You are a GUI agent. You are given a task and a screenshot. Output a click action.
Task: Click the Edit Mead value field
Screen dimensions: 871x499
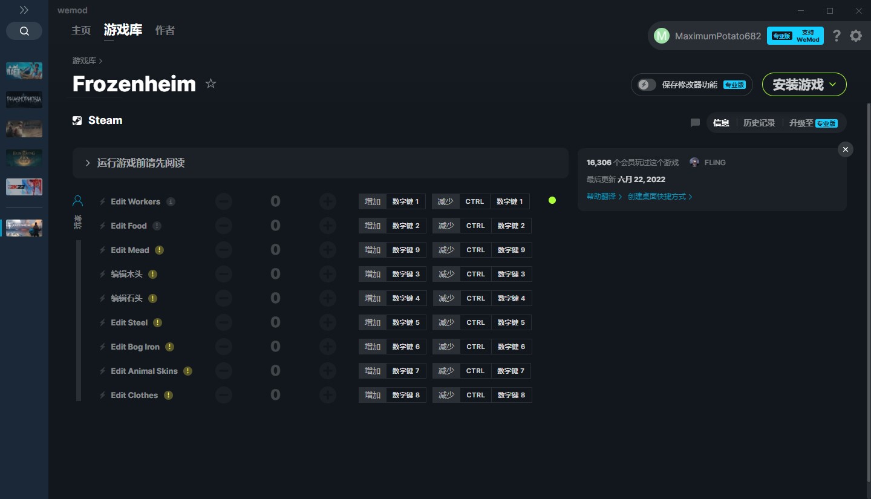(275, 250)
